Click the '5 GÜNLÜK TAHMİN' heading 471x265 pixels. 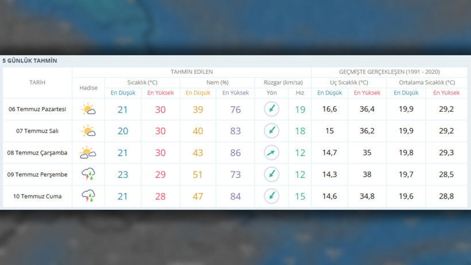tap(30, 61)
